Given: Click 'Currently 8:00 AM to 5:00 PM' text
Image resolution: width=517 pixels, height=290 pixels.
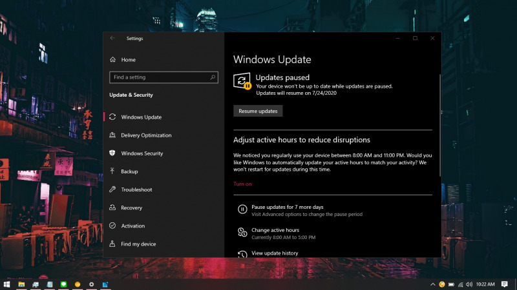Looking at the screenshot, I should pyautogui.click(x=284, y=237).
